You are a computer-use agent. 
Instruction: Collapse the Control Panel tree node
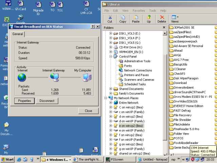tap(111, 56)
